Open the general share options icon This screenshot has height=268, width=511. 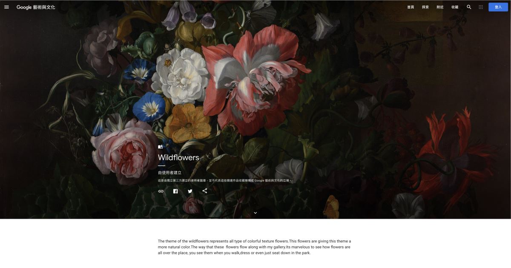point(205,191)
